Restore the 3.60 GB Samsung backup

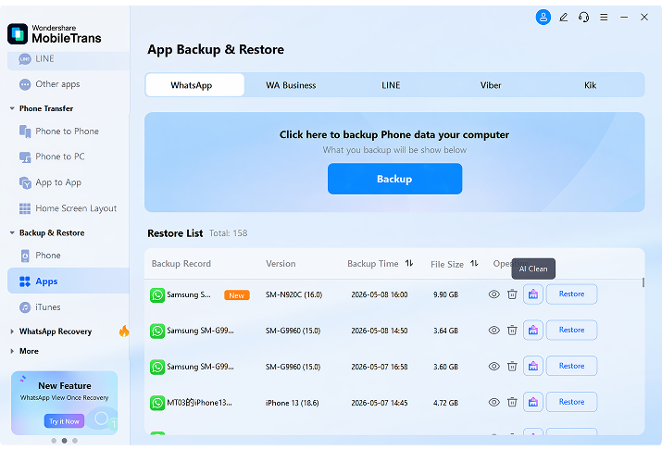click(x=571, y=366)
